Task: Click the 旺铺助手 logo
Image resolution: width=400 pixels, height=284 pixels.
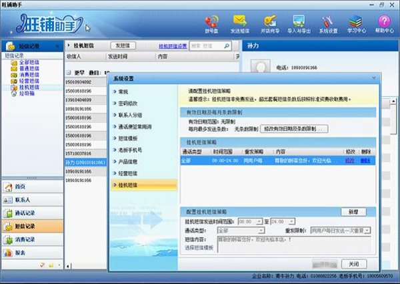Action: (49, 24)
